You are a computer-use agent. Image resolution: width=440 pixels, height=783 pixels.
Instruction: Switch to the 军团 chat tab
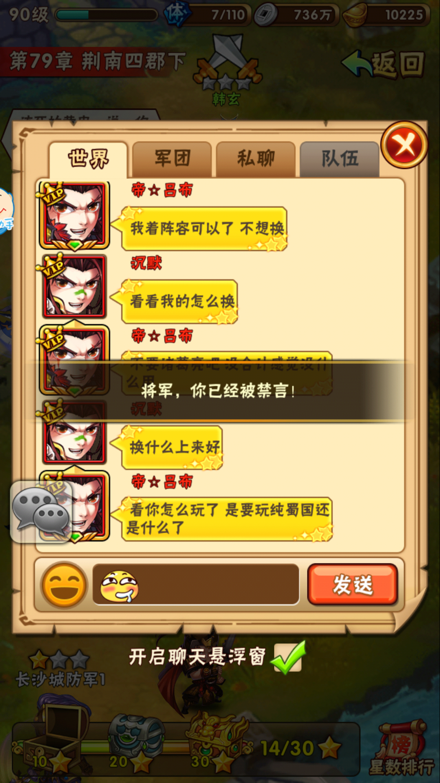coord(172,159)
